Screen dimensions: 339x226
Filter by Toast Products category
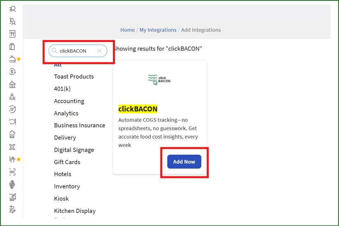coord(74,76)
